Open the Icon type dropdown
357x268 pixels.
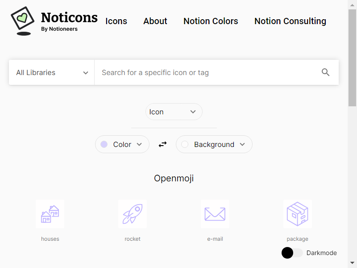(174, 112)
